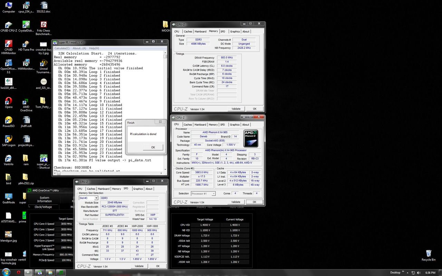
Task: Open Graphics tab in processor CPU-Z window
Action: coord(235,125)
